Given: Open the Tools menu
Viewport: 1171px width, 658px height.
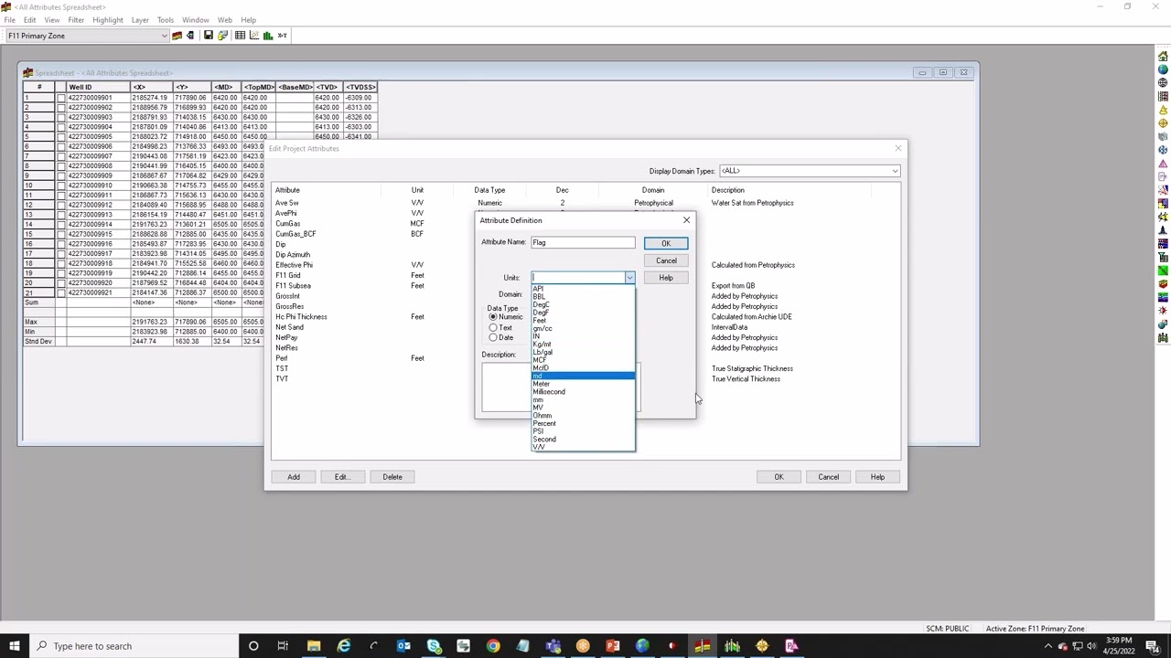Looking at the screenshot, I should click(x=165, y=19).
